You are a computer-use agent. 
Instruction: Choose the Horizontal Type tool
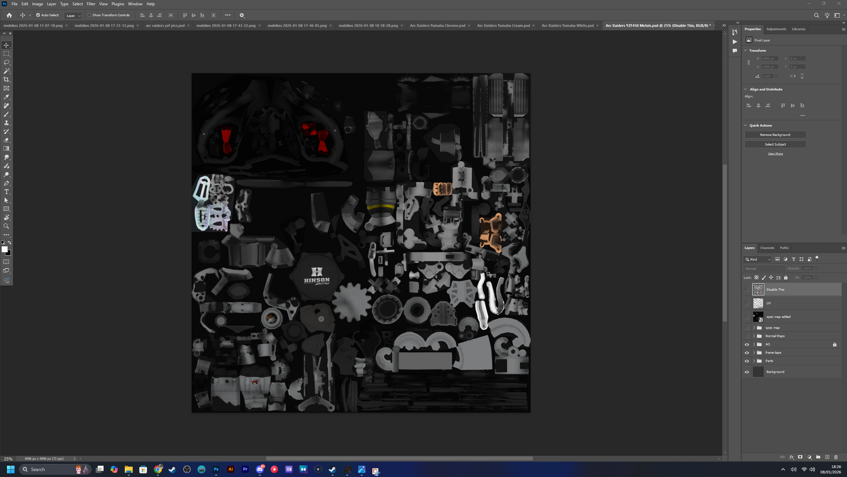(6, 192)
